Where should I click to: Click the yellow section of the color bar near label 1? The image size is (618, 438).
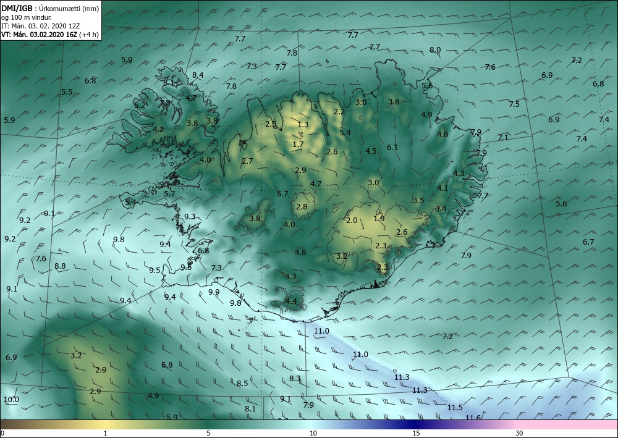pyautogui.click(x=105, y=424)
